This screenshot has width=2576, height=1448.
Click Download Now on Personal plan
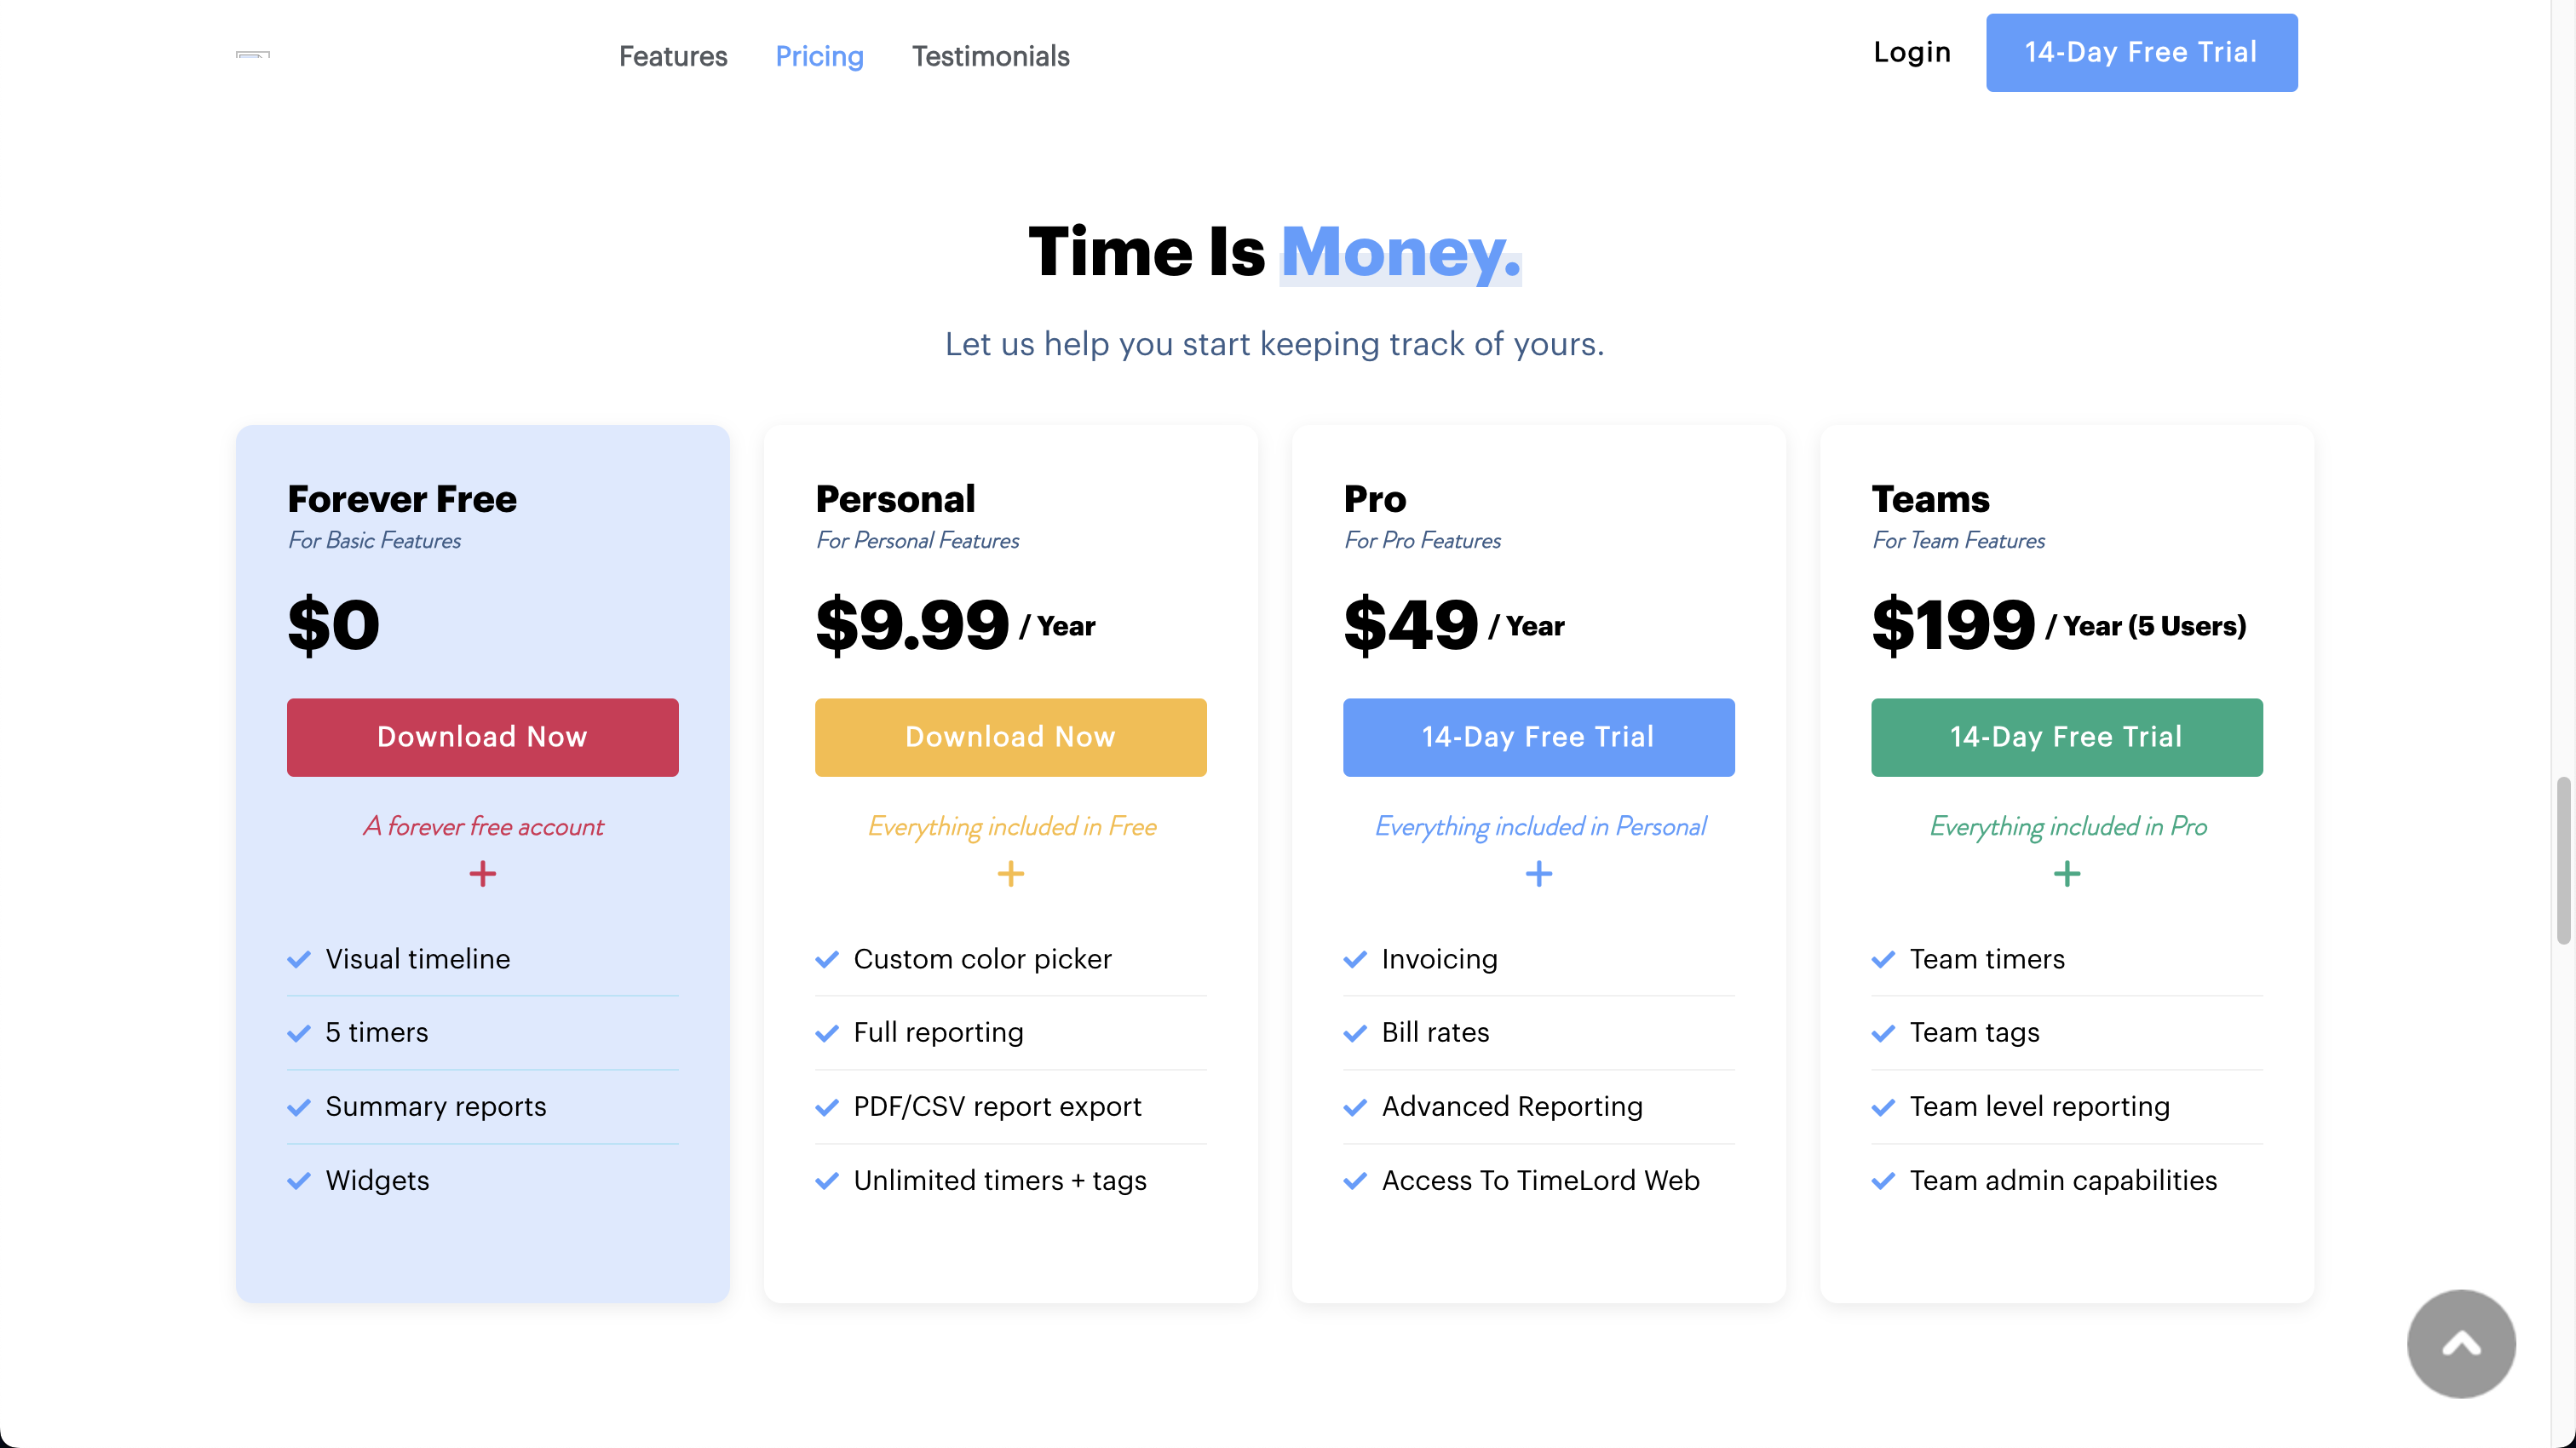pos(1010,737)
